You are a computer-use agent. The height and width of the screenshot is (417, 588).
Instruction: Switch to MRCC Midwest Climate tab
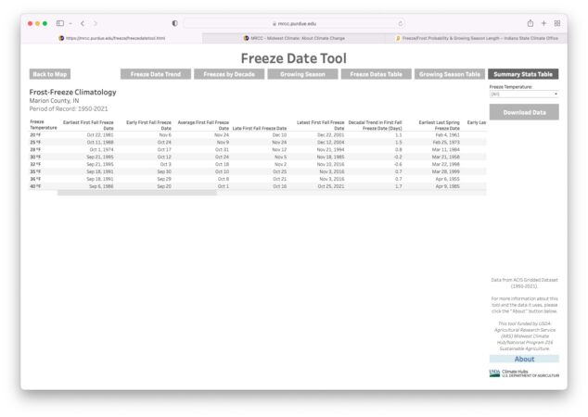point(295,38)
